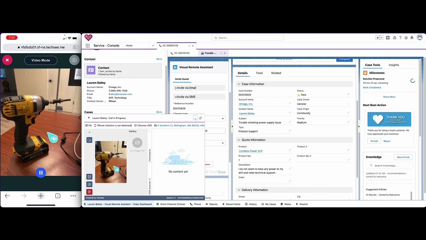This screenshot has width=426, height=240.
Task: Click Mark Completed under Solution Proposed
Action: pyautogui.click(x=372, y=88)
